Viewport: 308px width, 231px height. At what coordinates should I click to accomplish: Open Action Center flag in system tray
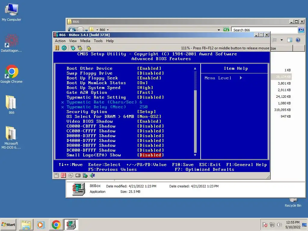tap(265, 224)
